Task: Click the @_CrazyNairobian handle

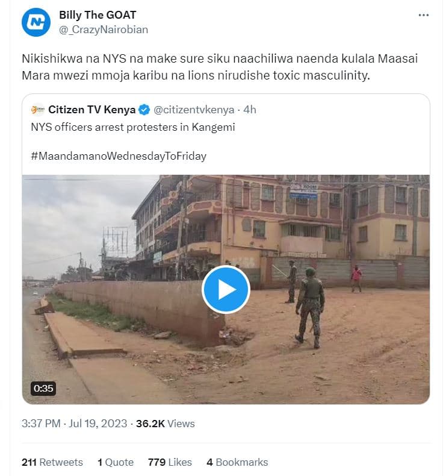Action: pyautogui.click(x=103, y=29)
